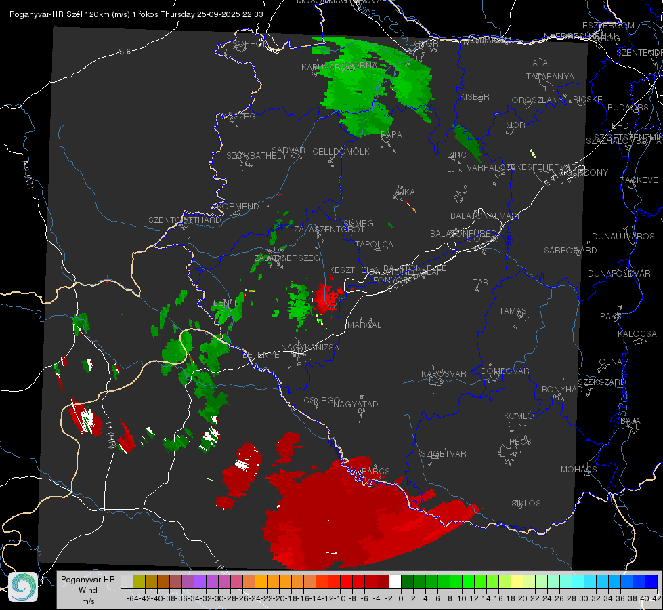Select the SÜMEG label
Viewport: 663px width, 610px height.
[x=358, y=224]
